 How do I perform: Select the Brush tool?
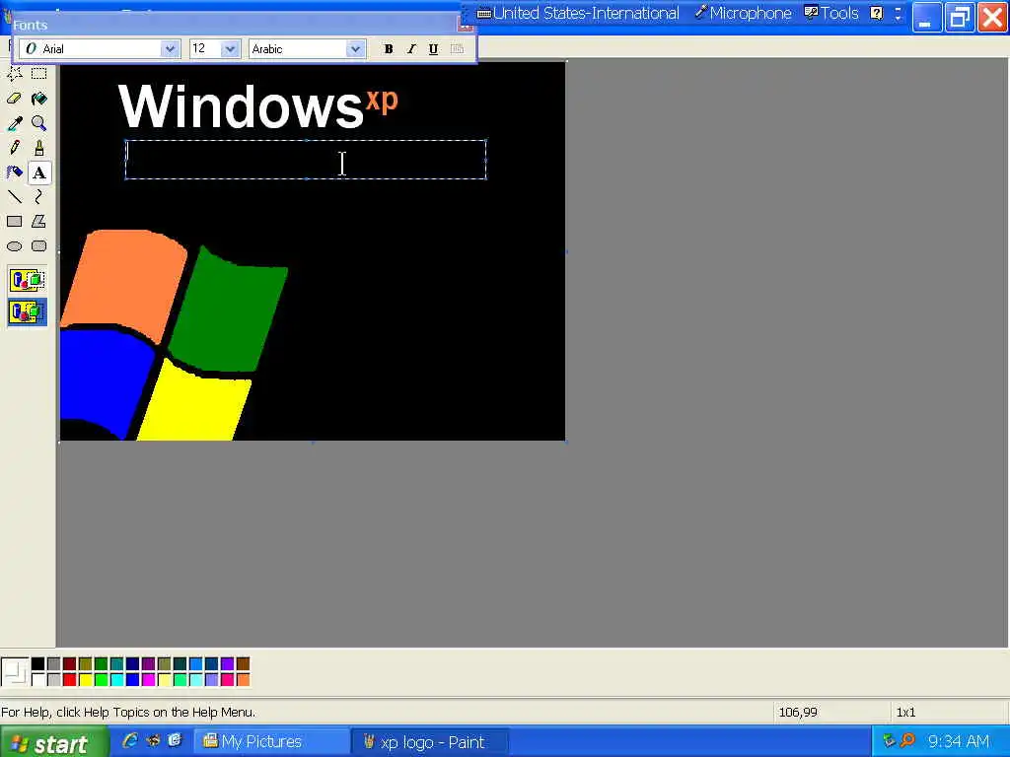[x=39, y=148]
